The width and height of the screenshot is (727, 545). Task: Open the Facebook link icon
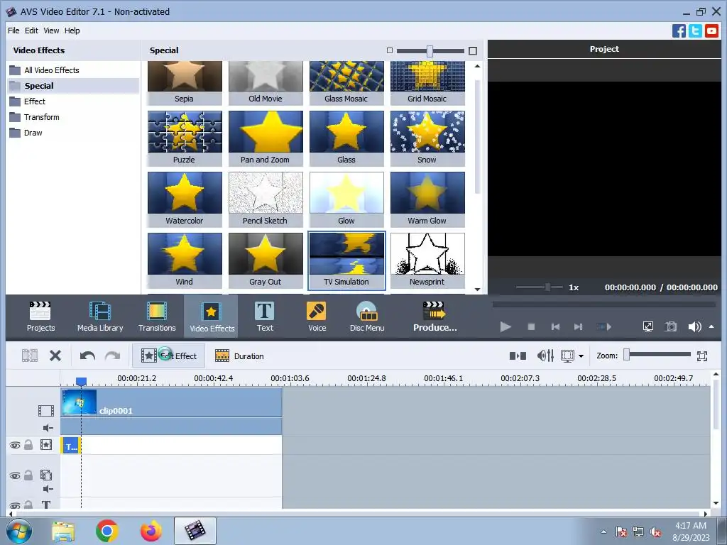(679, 31)
